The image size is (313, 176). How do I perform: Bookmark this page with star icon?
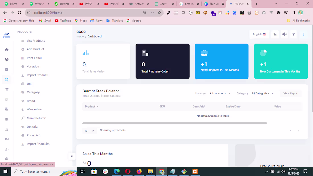pos(159,13)
